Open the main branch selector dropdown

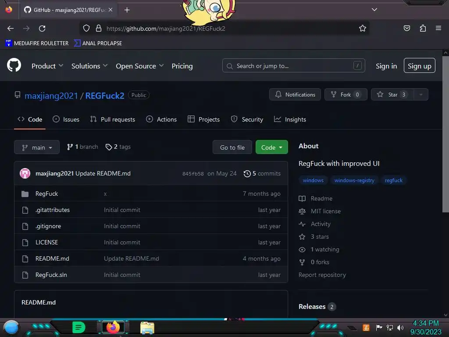[37, 147]
